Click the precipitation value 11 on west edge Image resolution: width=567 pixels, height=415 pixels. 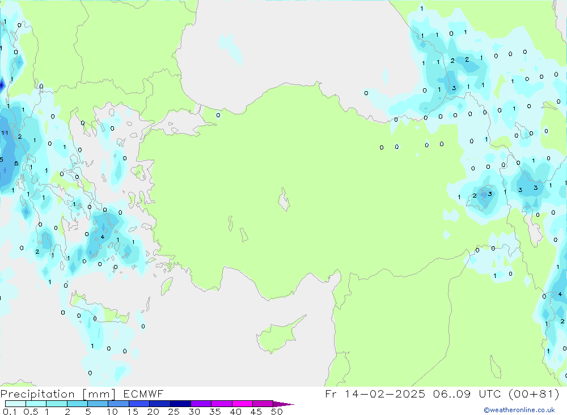(x=5, y=132)
